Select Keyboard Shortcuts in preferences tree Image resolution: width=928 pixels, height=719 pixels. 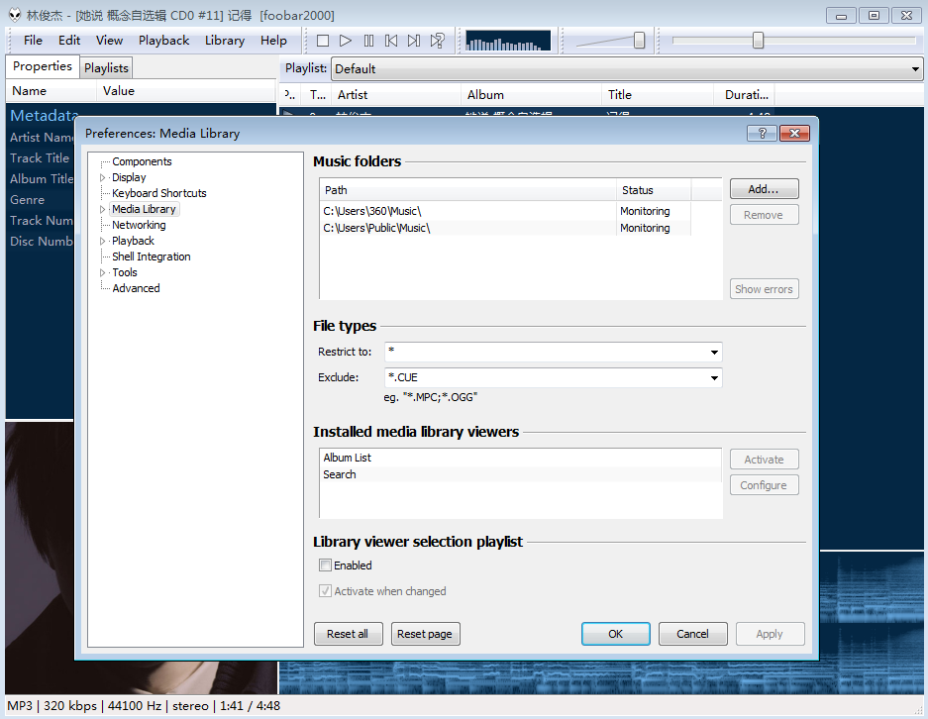click(159, 193)
